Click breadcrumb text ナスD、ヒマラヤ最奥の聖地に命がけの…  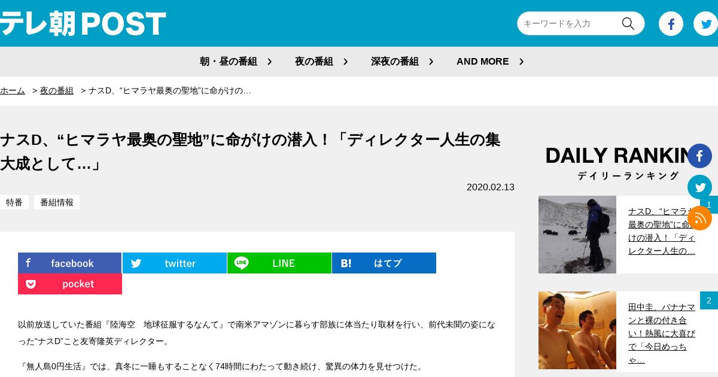(x=170, y=91)
